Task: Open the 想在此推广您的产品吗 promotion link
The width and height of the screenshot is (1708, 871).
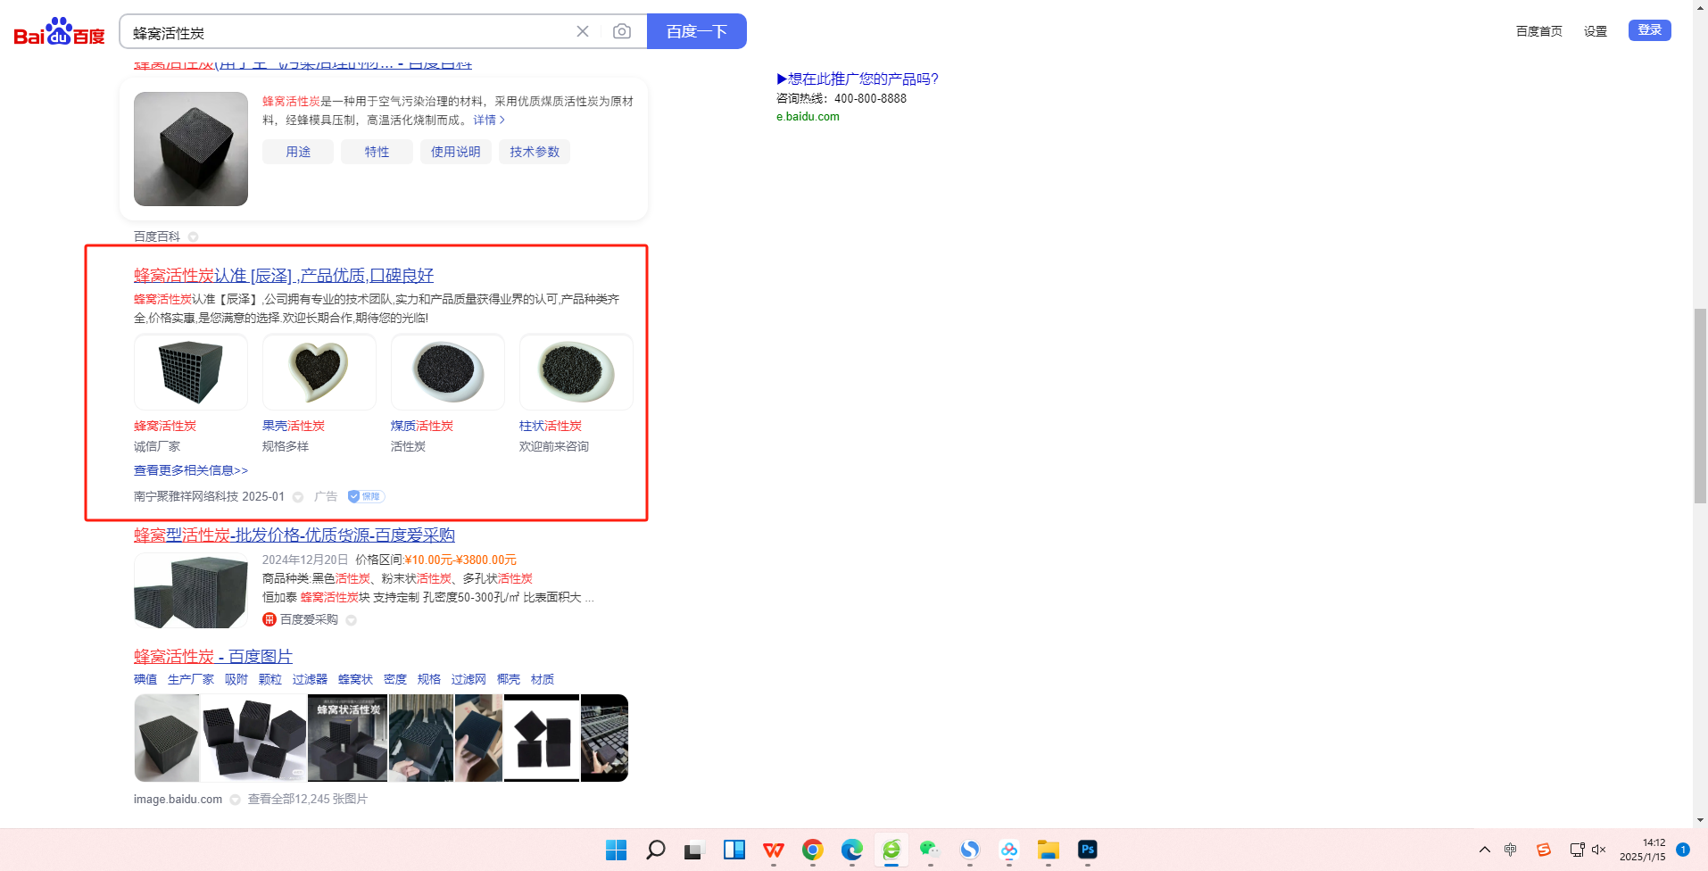Action: point(858,79)
